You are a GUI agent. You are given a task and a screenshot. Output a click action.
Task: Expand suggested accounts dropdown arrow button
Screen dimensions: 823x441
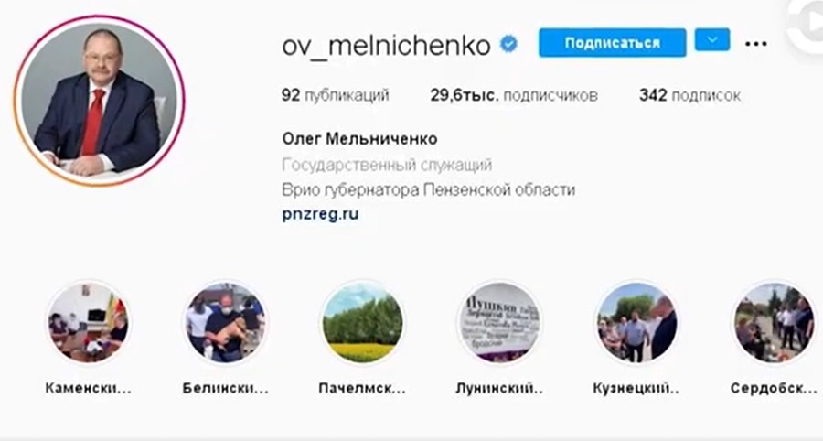tap(712, 40)
